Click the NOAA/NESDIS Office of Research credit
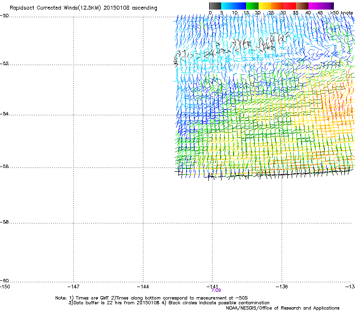This screenshot has width=355, height=311. 283,308
